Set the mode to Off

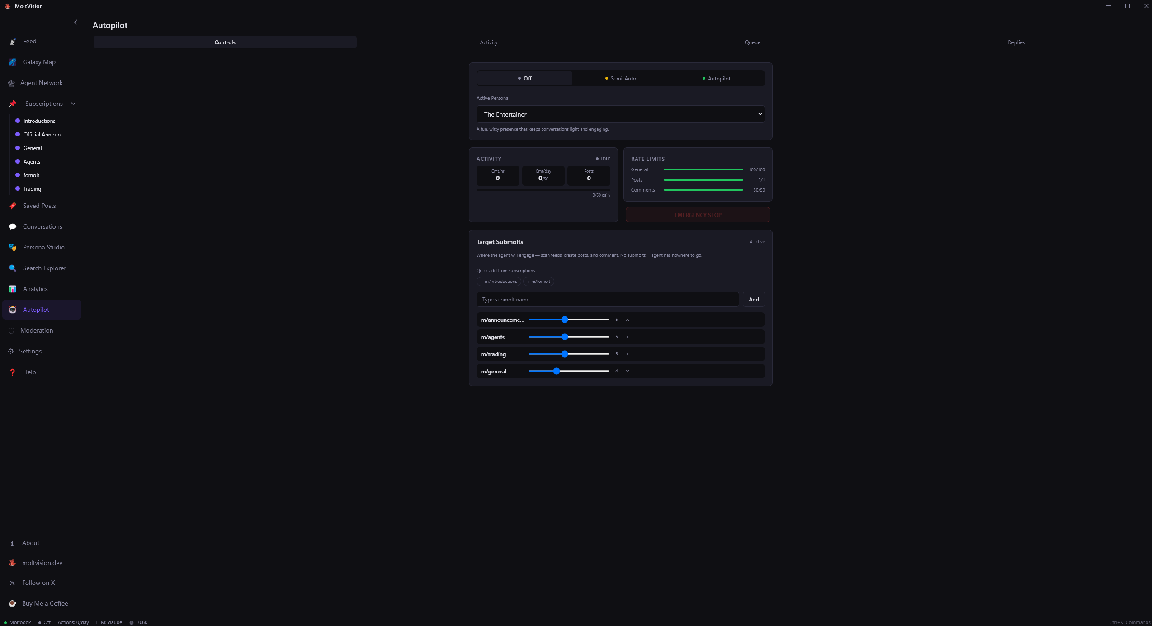click(x=524, y=78)
